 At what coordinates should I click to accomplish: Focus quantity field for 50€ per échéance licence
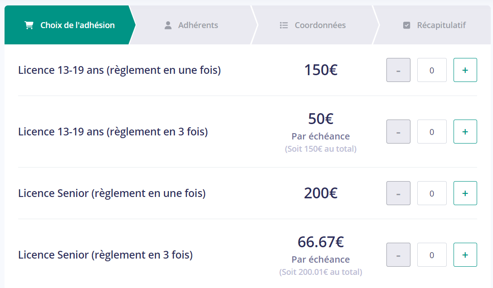pyautogui.click(x=432, y=132)
